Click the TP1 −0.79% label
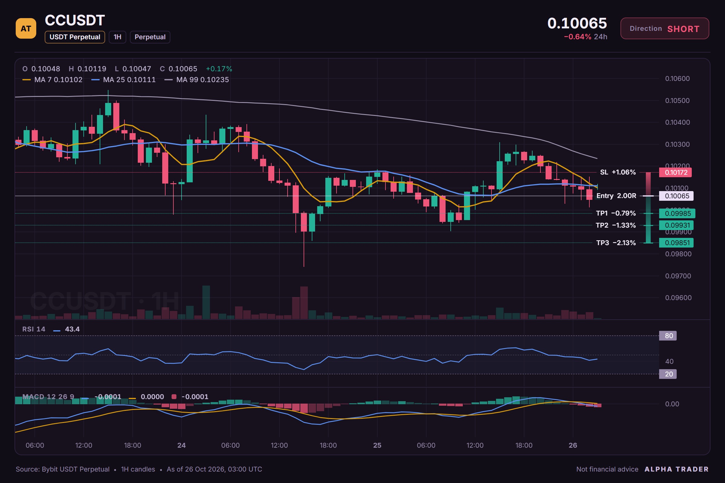 tap(616, 213)
